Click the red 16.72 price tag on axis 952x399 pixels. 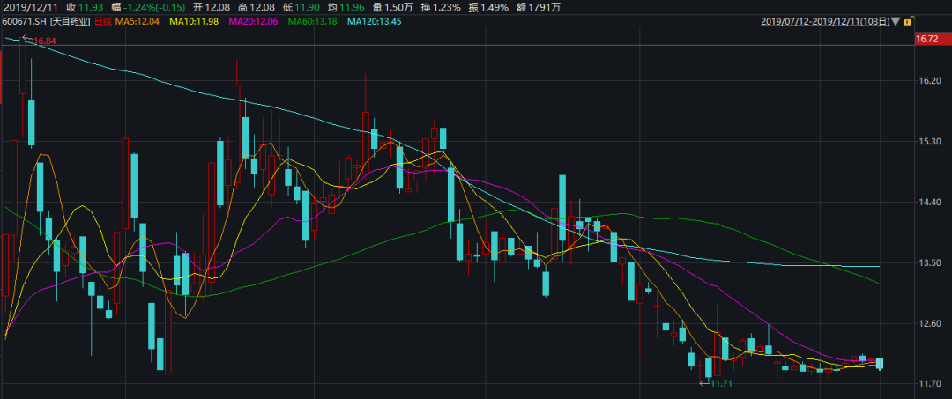927,39
